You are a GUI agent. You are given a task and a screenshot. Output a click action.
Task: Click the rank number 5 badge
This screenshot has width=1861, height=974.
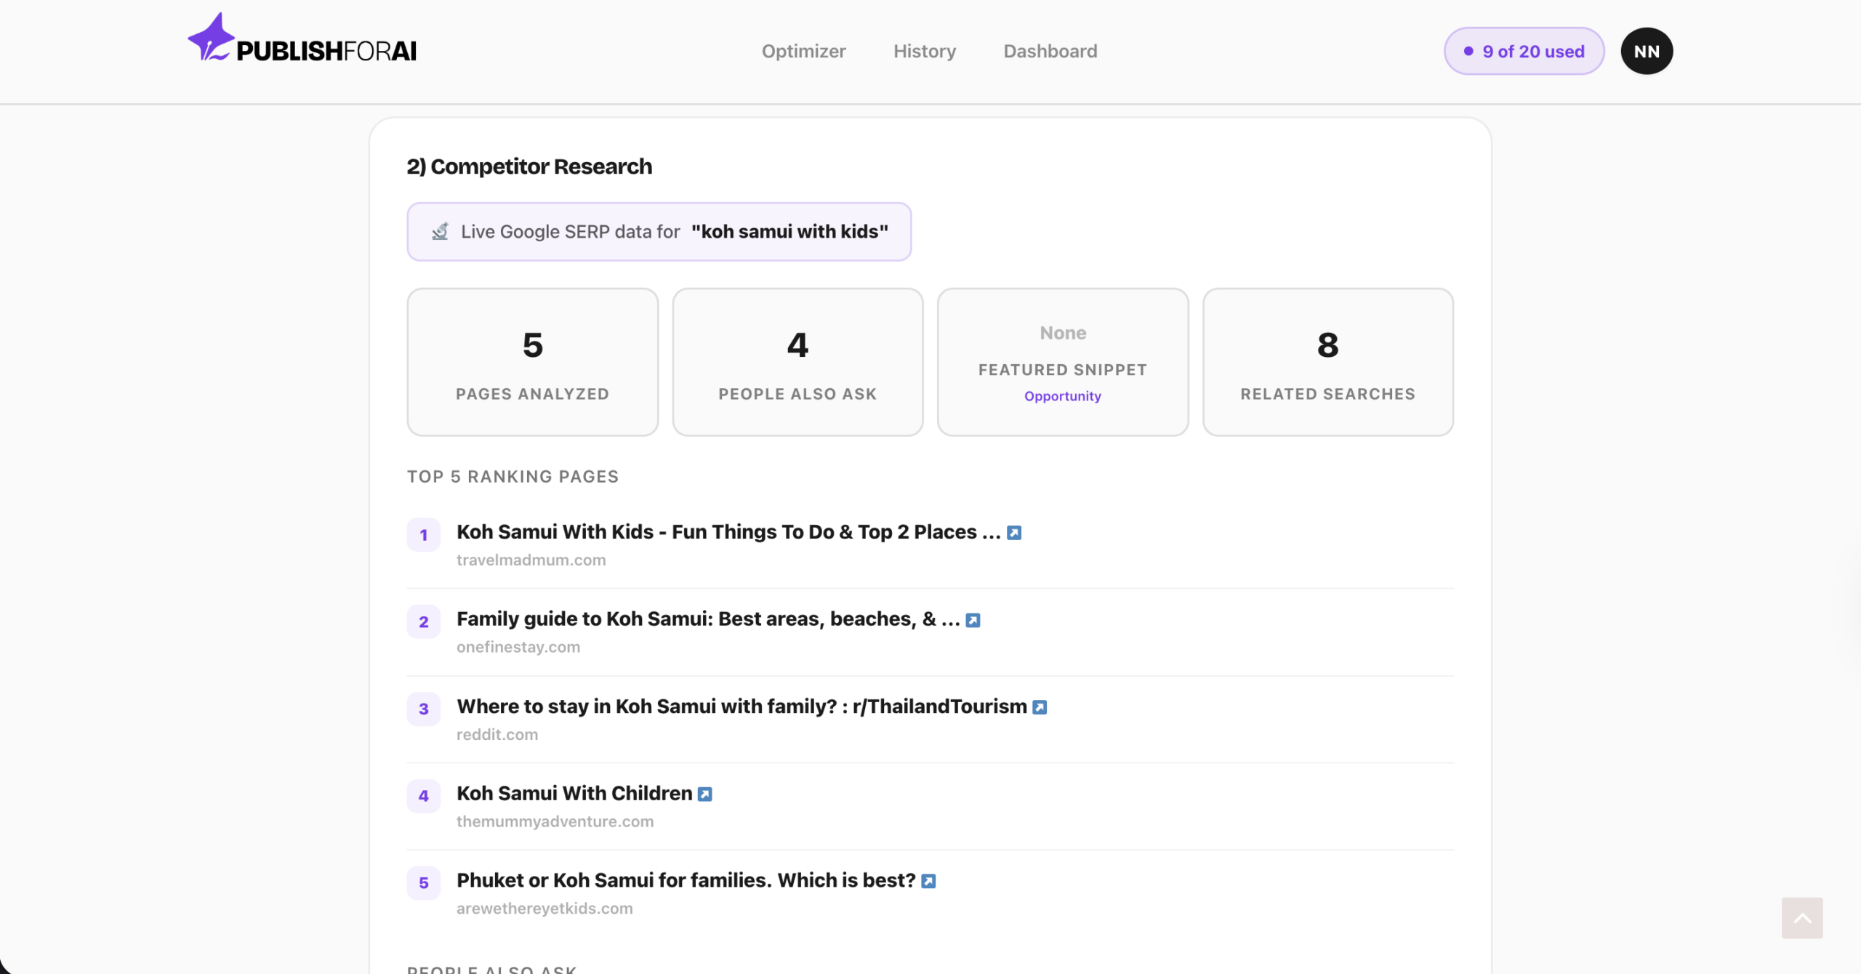tap(424, 882)
